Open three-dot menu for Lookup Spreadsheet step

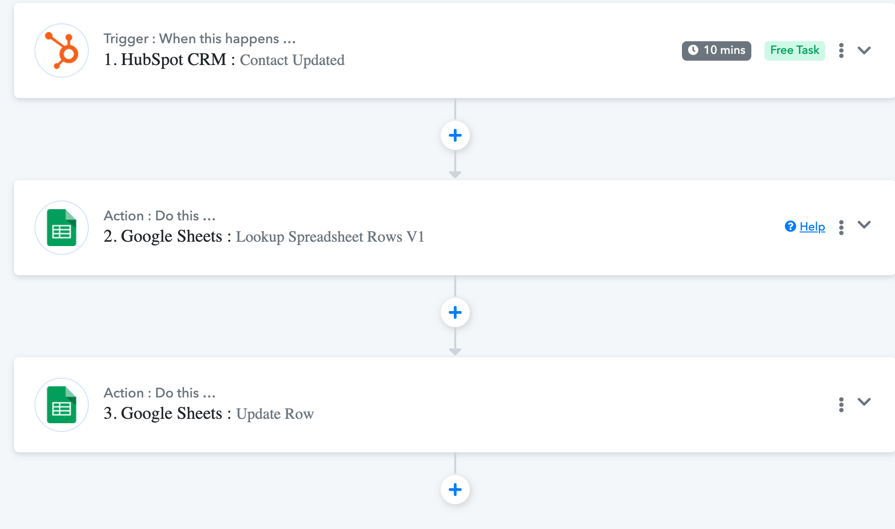(841, 227)
